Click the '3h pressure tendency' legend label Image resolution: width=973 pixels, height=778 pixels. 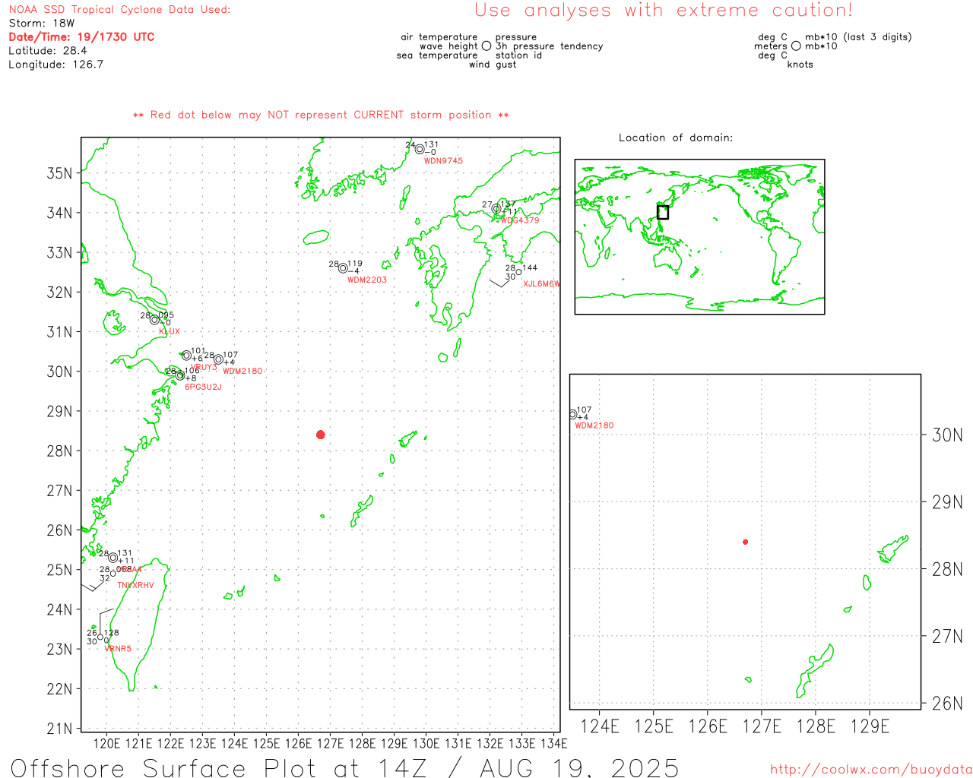(x=549, y=46)
